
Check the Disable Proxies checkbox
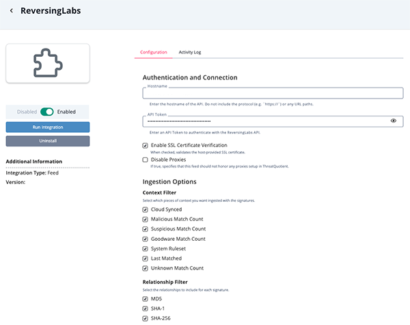coord(145,159)
